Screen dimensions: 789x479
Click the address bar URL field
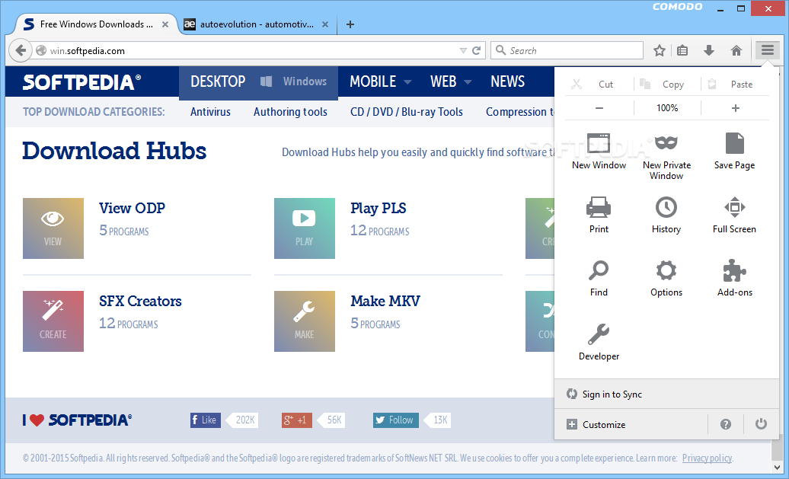[x=251, y=50]
